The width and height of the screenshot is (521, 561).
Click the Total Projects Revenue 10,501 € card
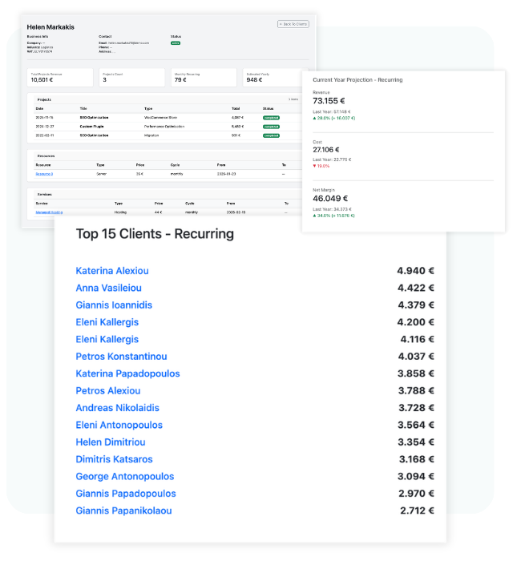60,77
